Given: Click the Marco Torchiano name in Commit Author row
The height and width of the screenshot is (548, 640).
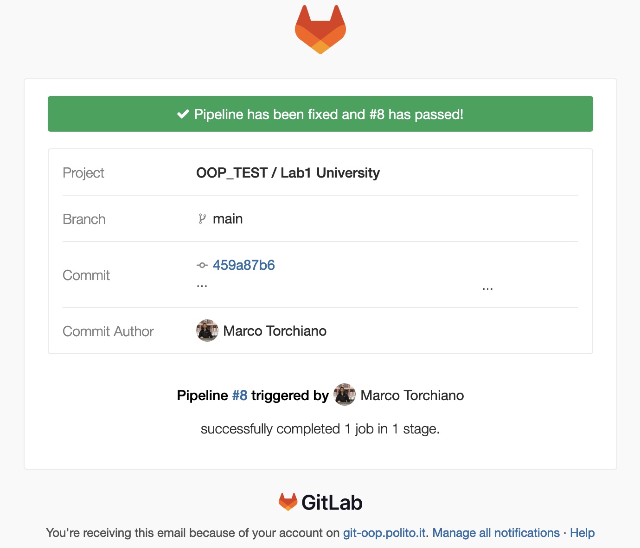Looking at the screenshot, I should (x=275, y=331).
